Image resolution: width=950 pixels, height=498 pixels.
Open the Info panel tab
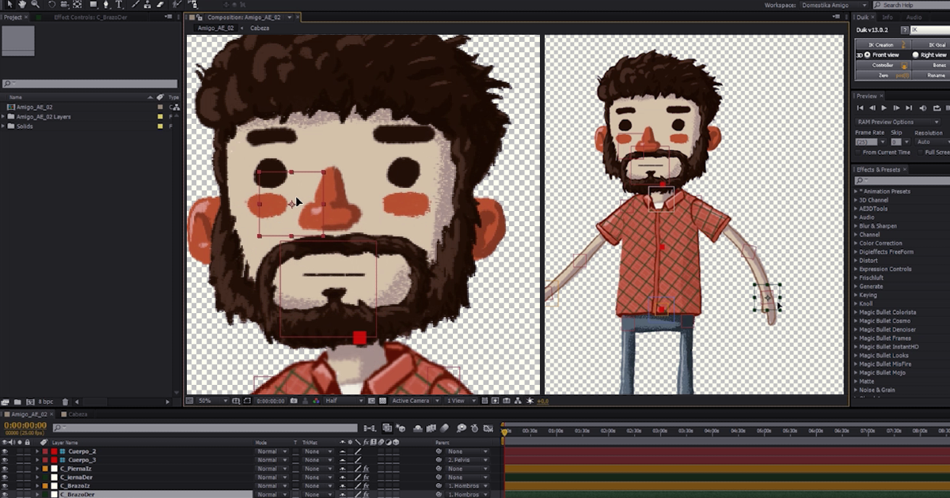[x=887, y=17]
